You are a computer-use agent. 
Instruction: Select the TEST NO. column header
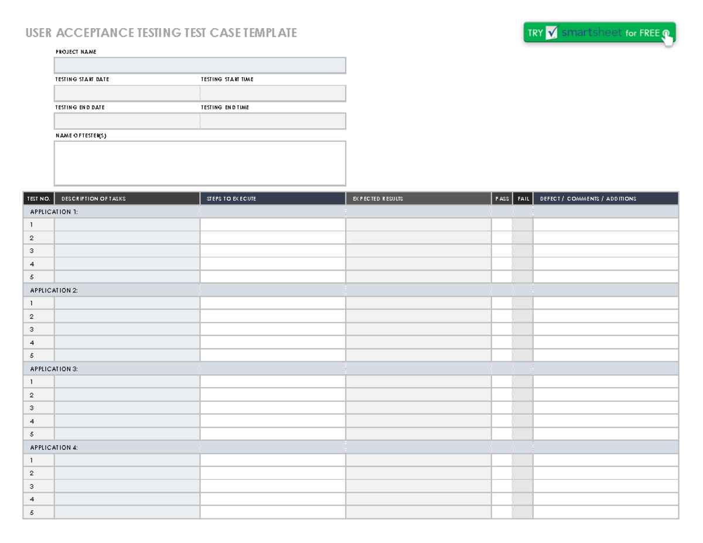coord(37,199)
